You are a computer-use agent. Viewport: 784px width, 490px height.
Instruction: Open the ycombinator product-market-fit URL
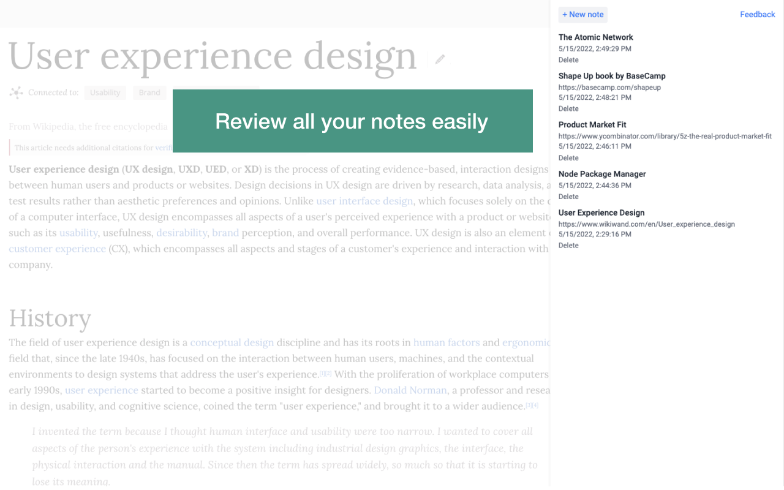pos(665,136)
